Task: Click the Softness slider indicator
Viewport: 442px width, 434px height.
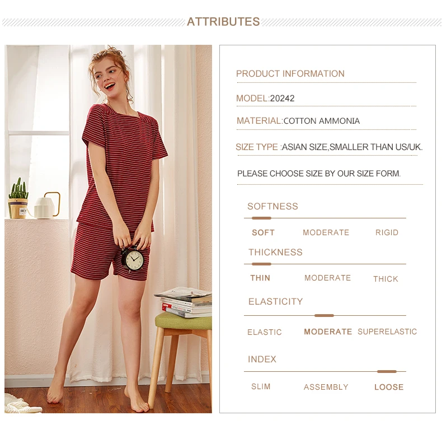Action: [262, 218]
